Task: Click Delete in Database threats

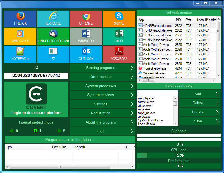Action: coord(200,103)
